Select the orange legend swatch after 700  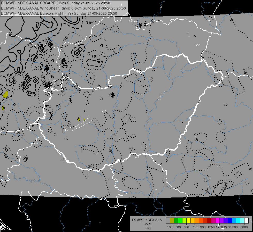coord(197,221)
